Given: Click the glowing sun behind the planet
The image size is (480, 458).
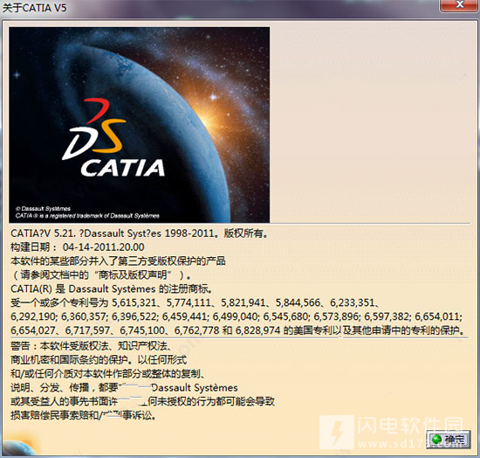Looking at the screenshot, I should coord(211,116).
